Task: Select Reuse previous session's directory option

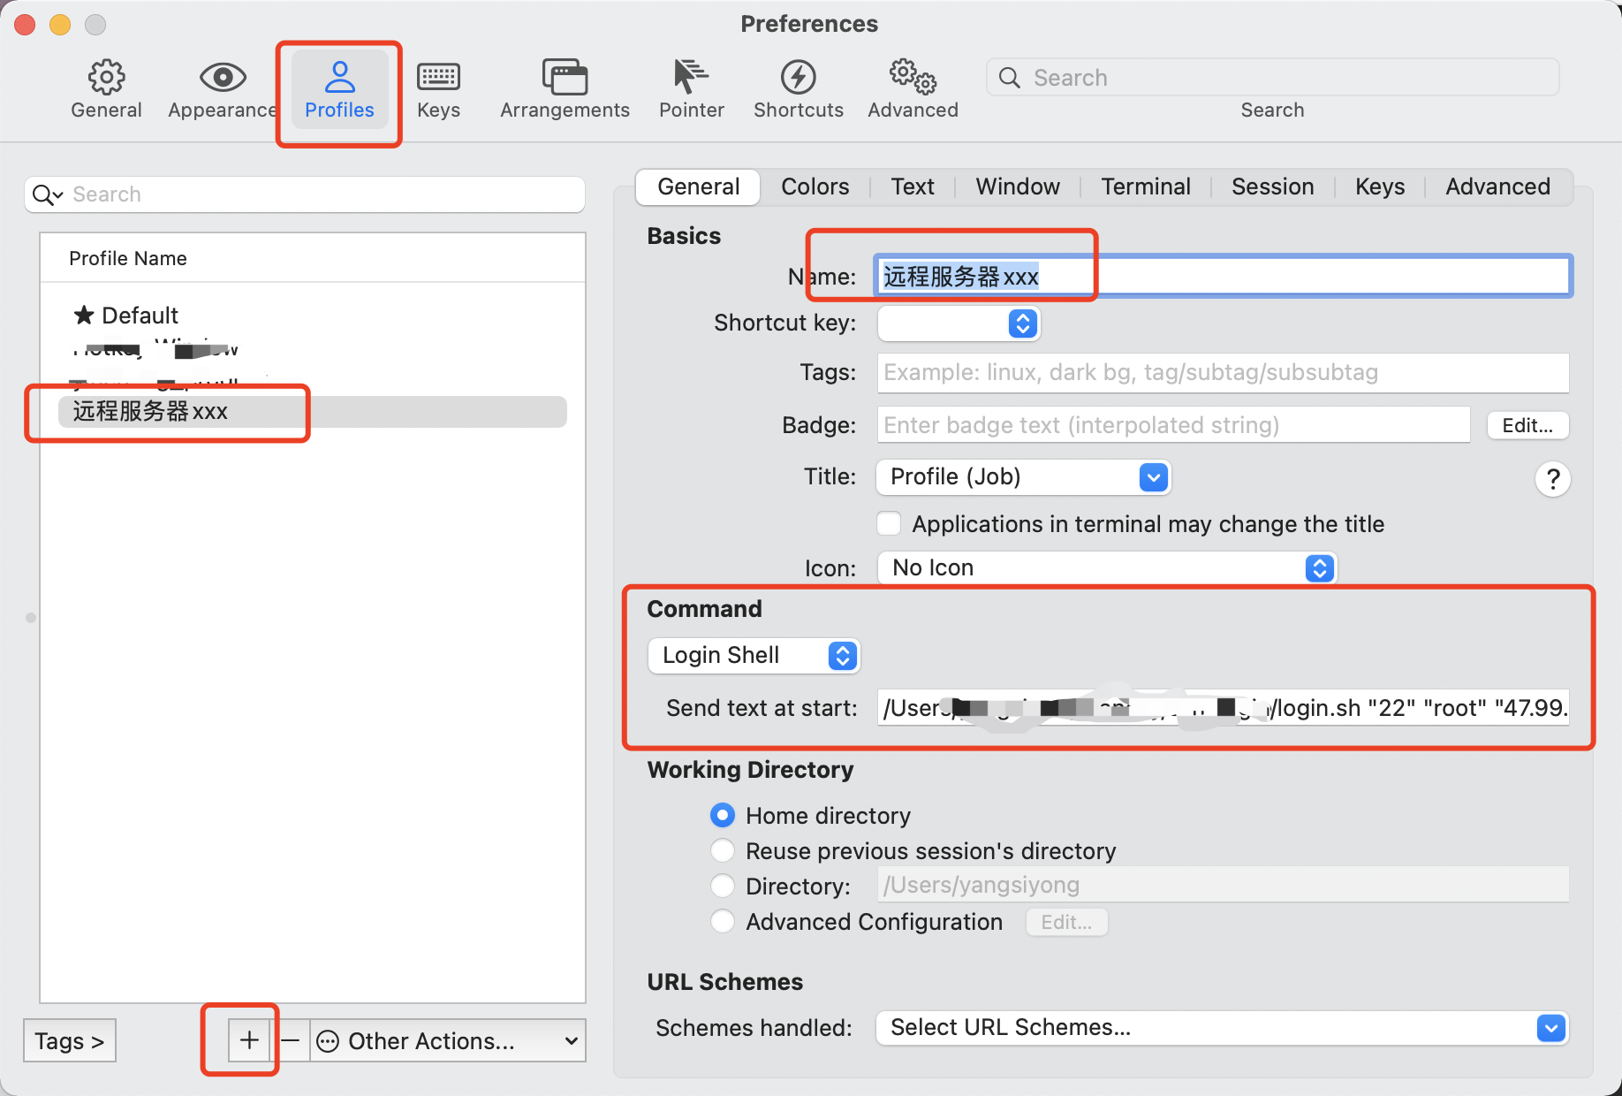Action: (723, 850)
